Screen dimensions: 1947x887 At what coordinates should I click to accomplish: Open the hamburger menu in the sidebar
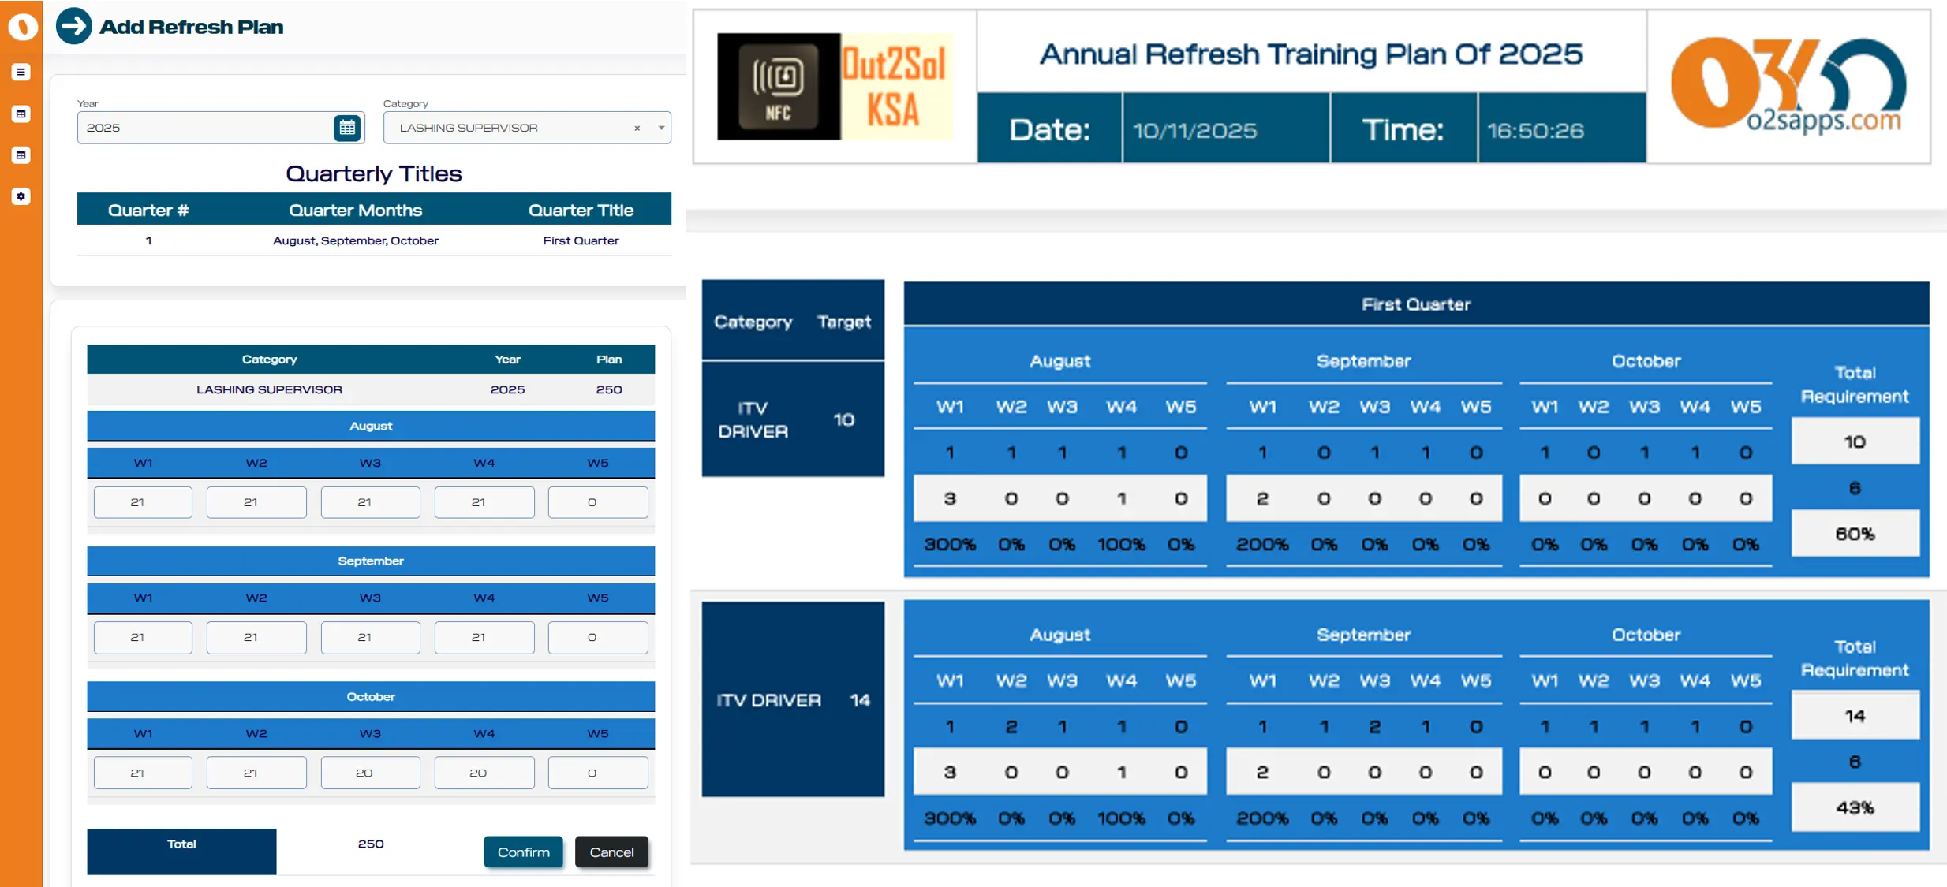(21, 72)
